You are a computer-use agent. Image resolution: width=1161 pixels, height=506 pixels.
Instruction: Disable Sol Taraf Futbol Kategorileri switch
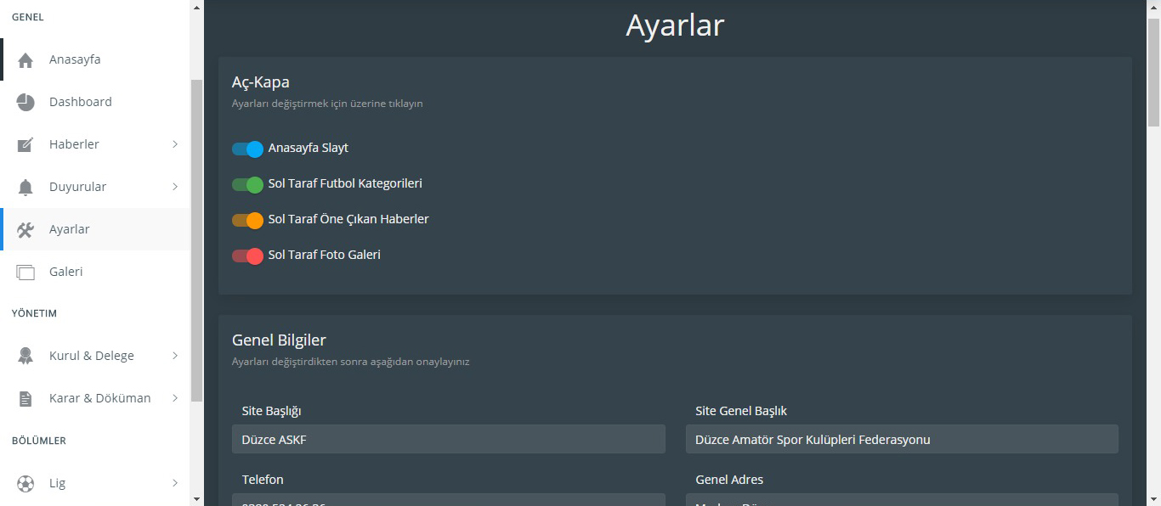pos(247,185)
